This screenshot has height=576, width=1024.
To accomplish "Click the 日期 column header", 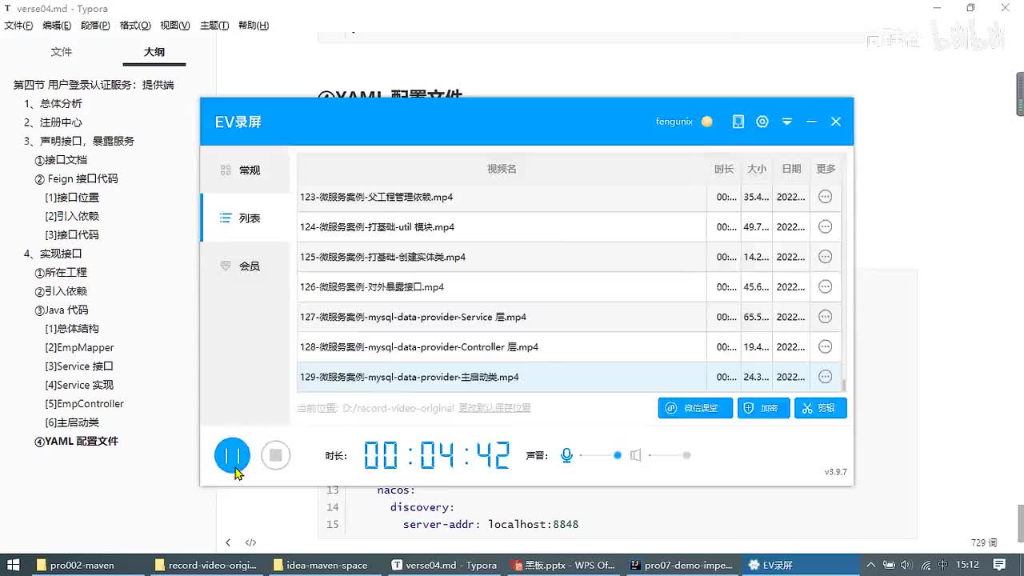I will tap(791, 169).
